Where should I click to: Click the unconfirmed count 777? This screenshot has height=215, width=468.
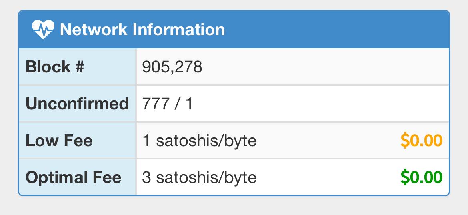tap(155, 104)
